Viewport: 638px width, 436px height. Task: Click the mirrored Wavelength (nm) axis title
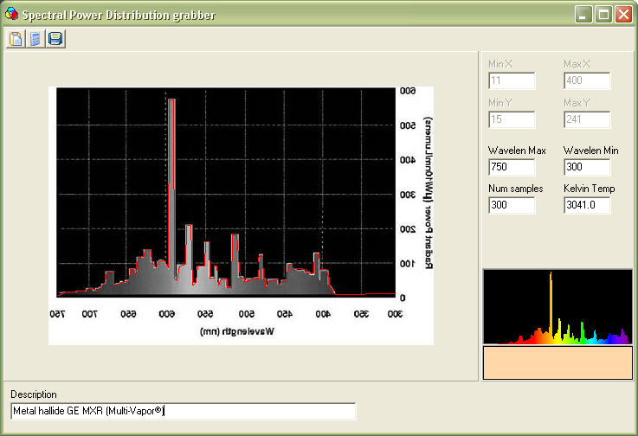pyautogui.click(x=237, y=331)
